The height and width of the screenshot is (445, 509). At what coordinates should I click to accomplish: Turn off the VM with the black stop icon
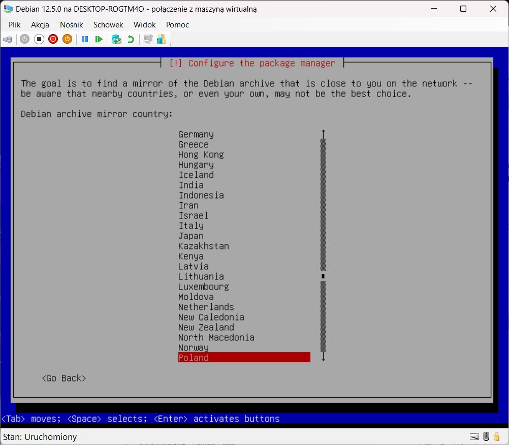click(39, 39)
